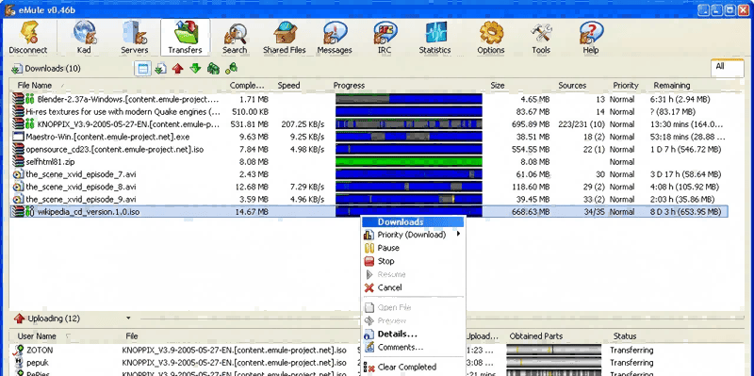Viewport: 754px width, 376px height.
Task: Click the selfhtml81.zip file icon
Action: [18, 162]
